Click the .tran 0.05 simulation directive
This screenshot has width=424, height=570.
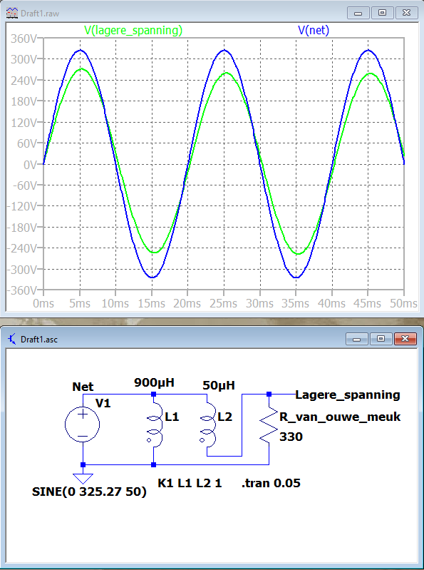click(x=272, y=484)
